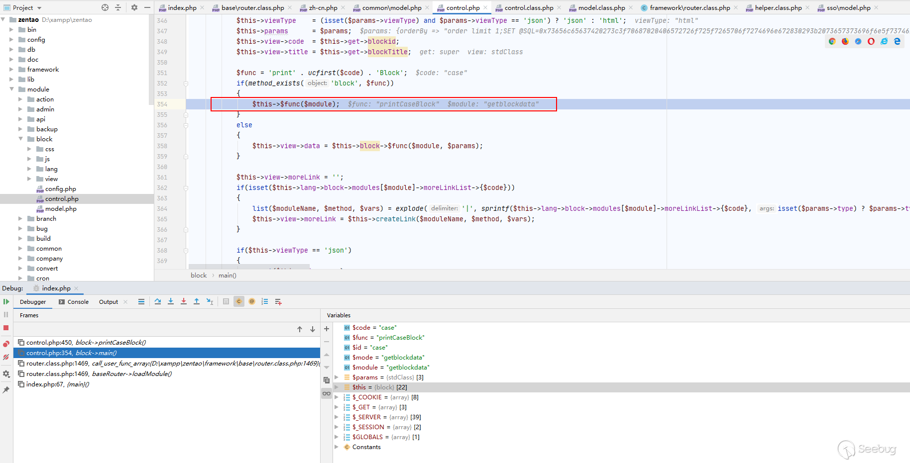
Task: Open the View Breakpoints red circles icon
Action: (x=6, y=344)
